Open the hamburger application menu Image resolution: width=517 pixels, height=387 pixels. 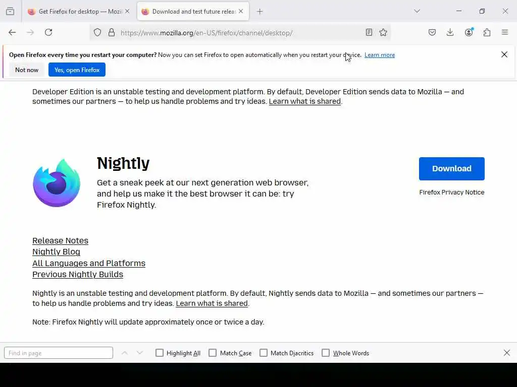click(505, 32)
